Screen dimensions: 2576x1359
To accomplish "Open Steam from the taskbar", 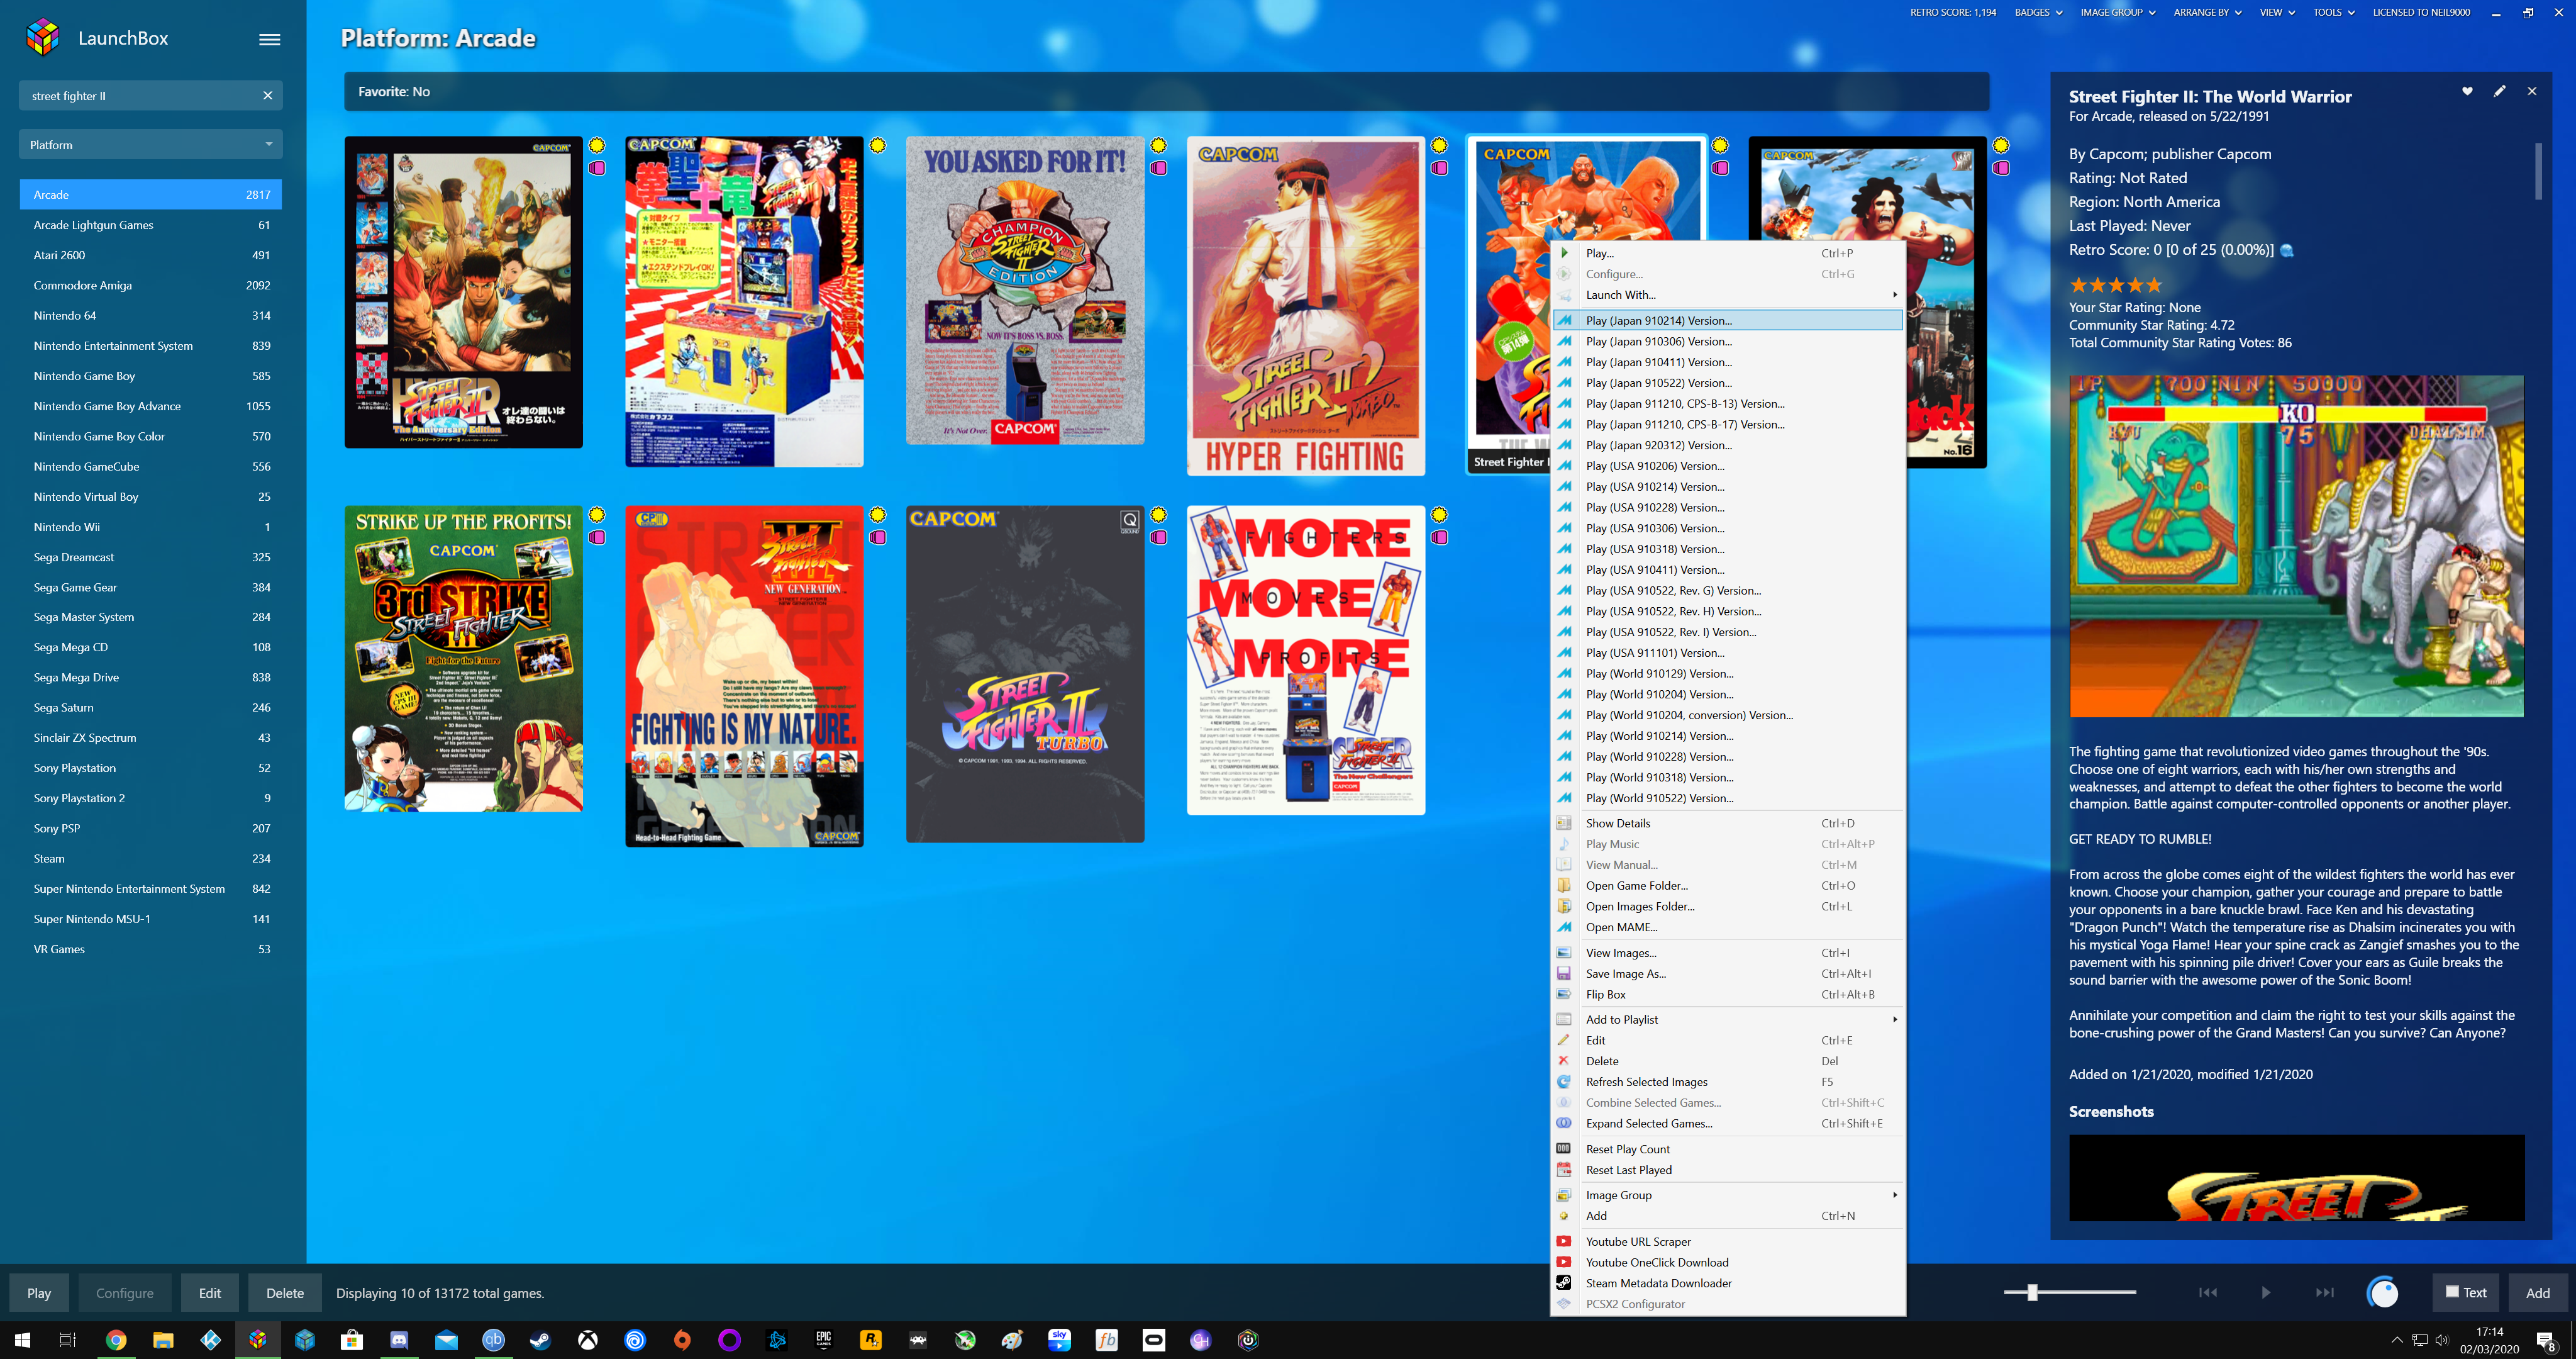I will tap(541, 1340).
